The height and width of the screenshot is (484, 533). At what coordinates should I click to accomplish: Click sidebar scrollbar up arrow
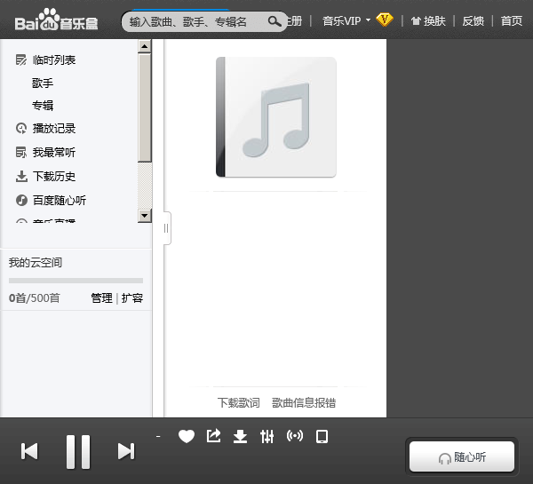(x=145, y=46)
